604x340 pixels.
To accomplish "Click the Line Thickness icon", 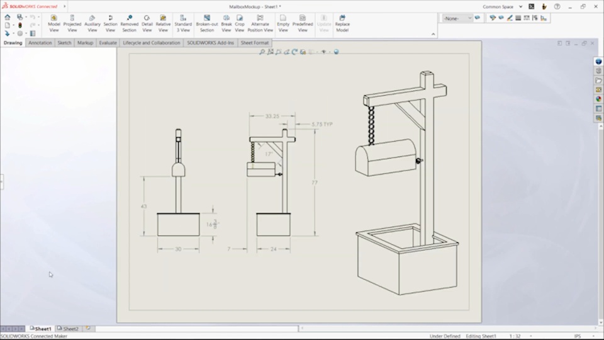I will click(518, 18).
